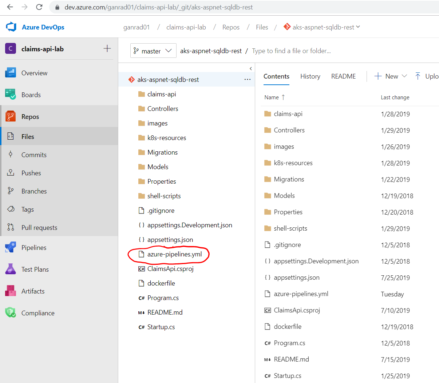
Task: Open appsettings.Development.json in Contents list
Action: click(x=316, y=261)
